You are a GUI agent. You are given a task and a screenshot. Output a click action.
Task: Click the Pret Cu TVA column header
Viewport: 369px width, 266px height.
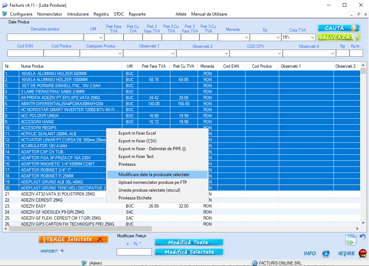tap(183, 66)
